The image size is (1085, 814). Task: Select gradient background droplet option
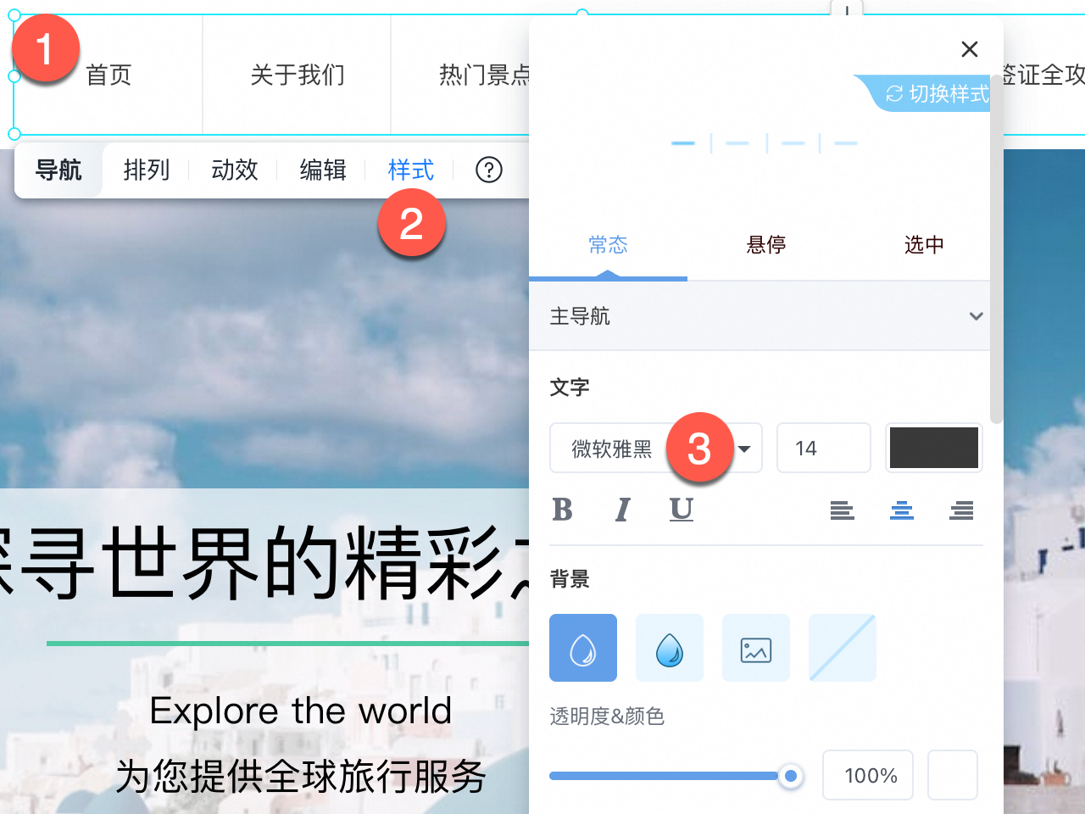(x=670, y=648)
